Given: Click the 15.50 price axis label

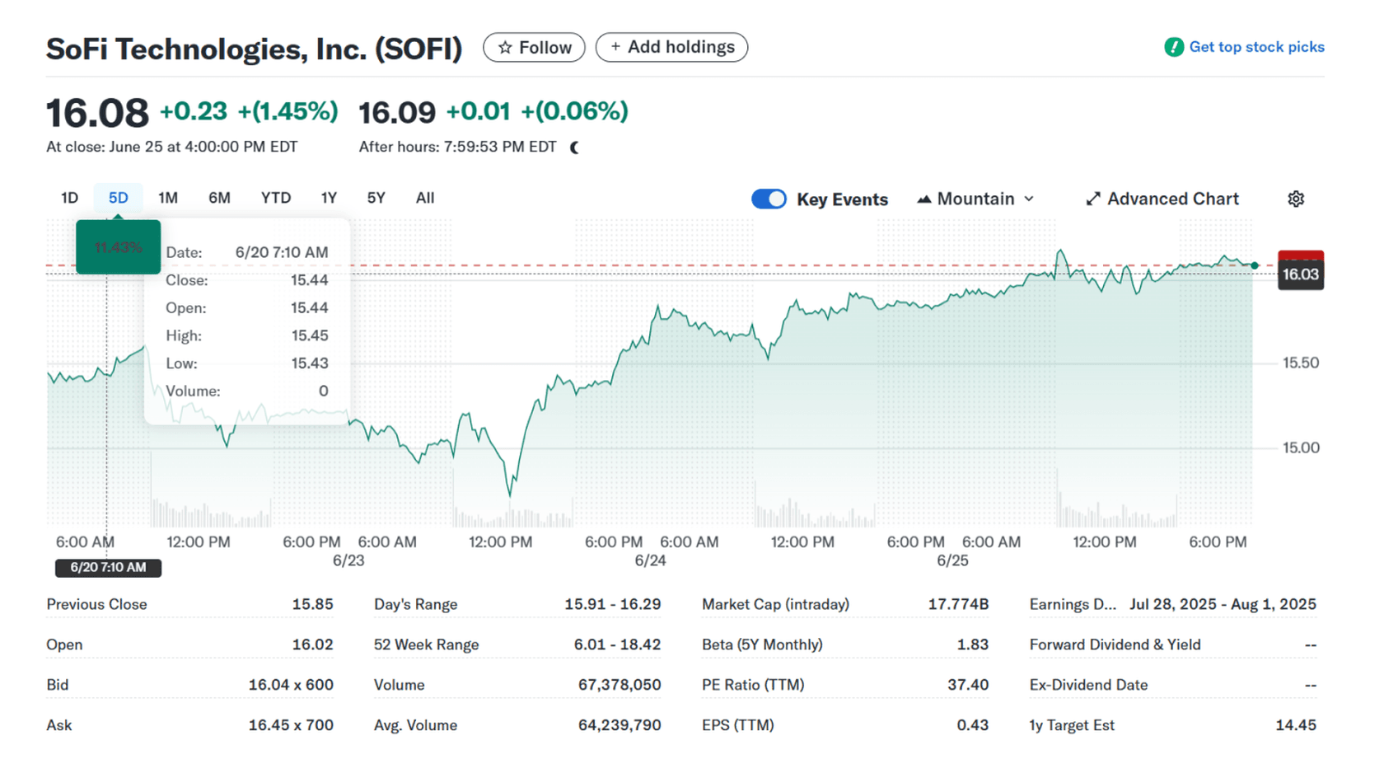Looking at the screenshot, I should pos(1301,363).
